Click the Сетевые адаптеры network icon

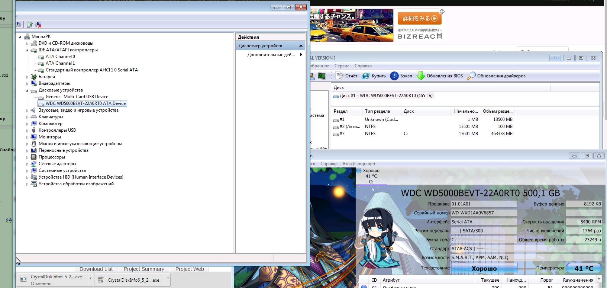[x=34, y=164]
